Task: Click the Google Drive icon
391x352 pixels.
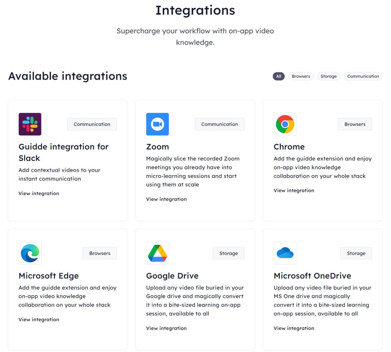Action: coord(157,253)
